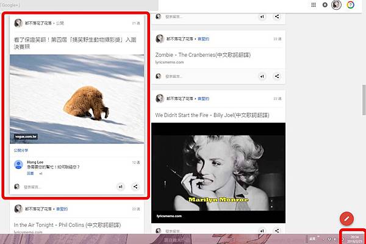Click the multicolored help circle icon
Screen dimensions: 366x244
tap(350, 5)
